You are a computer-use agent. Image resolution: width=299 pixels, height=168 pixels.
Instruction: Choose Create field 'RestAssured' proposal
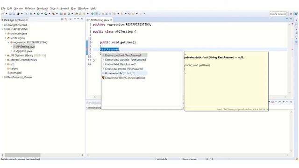[125, 64]
